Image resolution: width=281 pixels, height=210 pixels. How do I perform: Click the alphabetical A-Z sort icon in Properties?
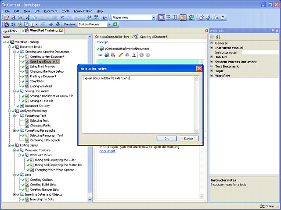coord(218,37)
